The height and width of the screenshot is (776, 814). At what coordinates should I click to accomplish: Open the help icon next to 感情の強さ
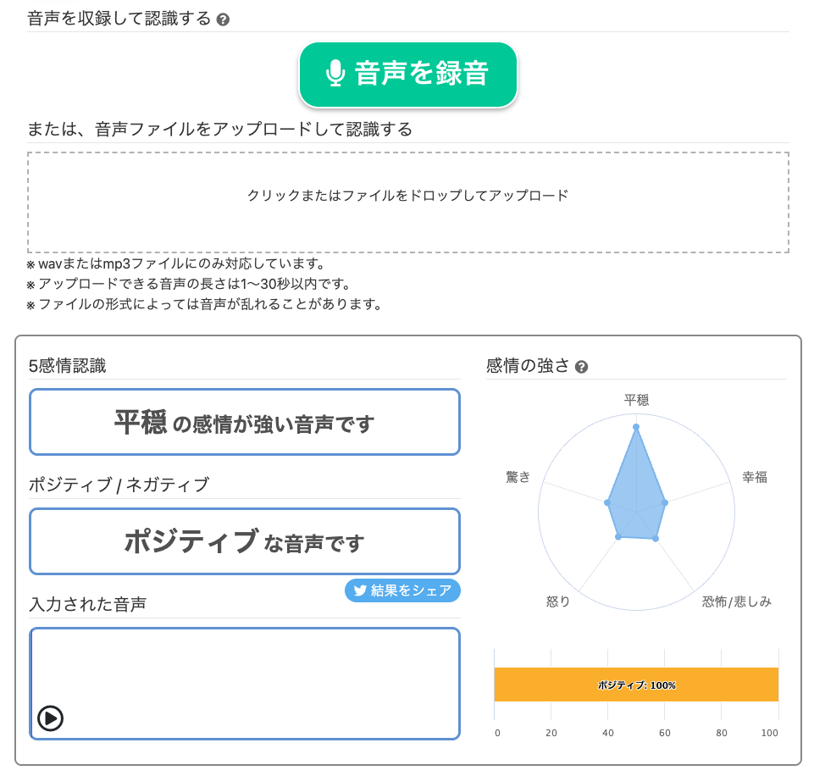click(581, 367)
